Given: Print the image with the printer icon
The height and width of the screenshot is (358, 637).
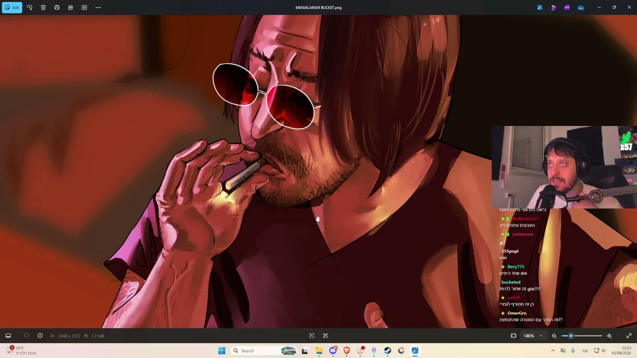Looking at the screenshot, I should coord(57,7).
